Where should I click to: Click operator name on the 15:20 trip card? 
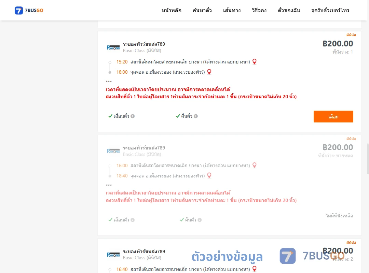point(144,44)
